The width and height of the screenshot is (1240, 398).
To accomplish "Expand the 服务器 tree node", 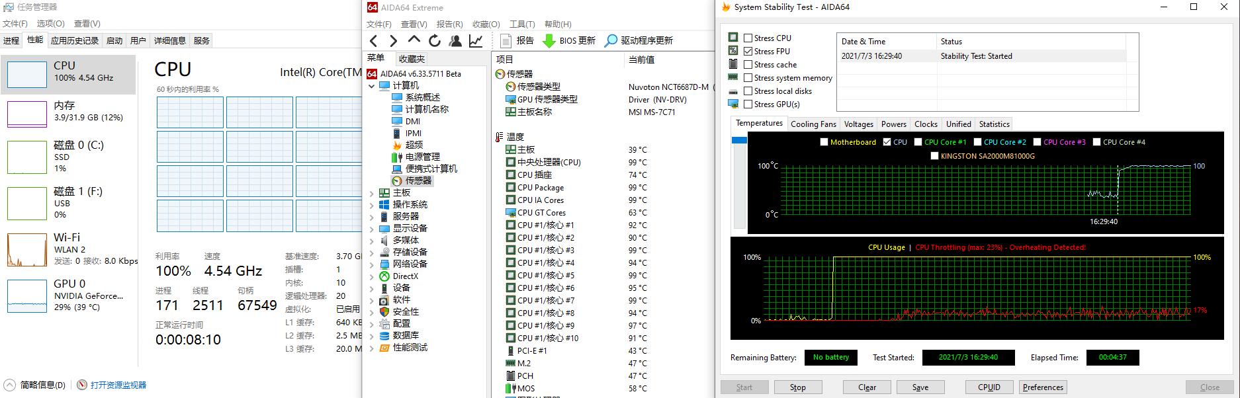I will [371, 217].
